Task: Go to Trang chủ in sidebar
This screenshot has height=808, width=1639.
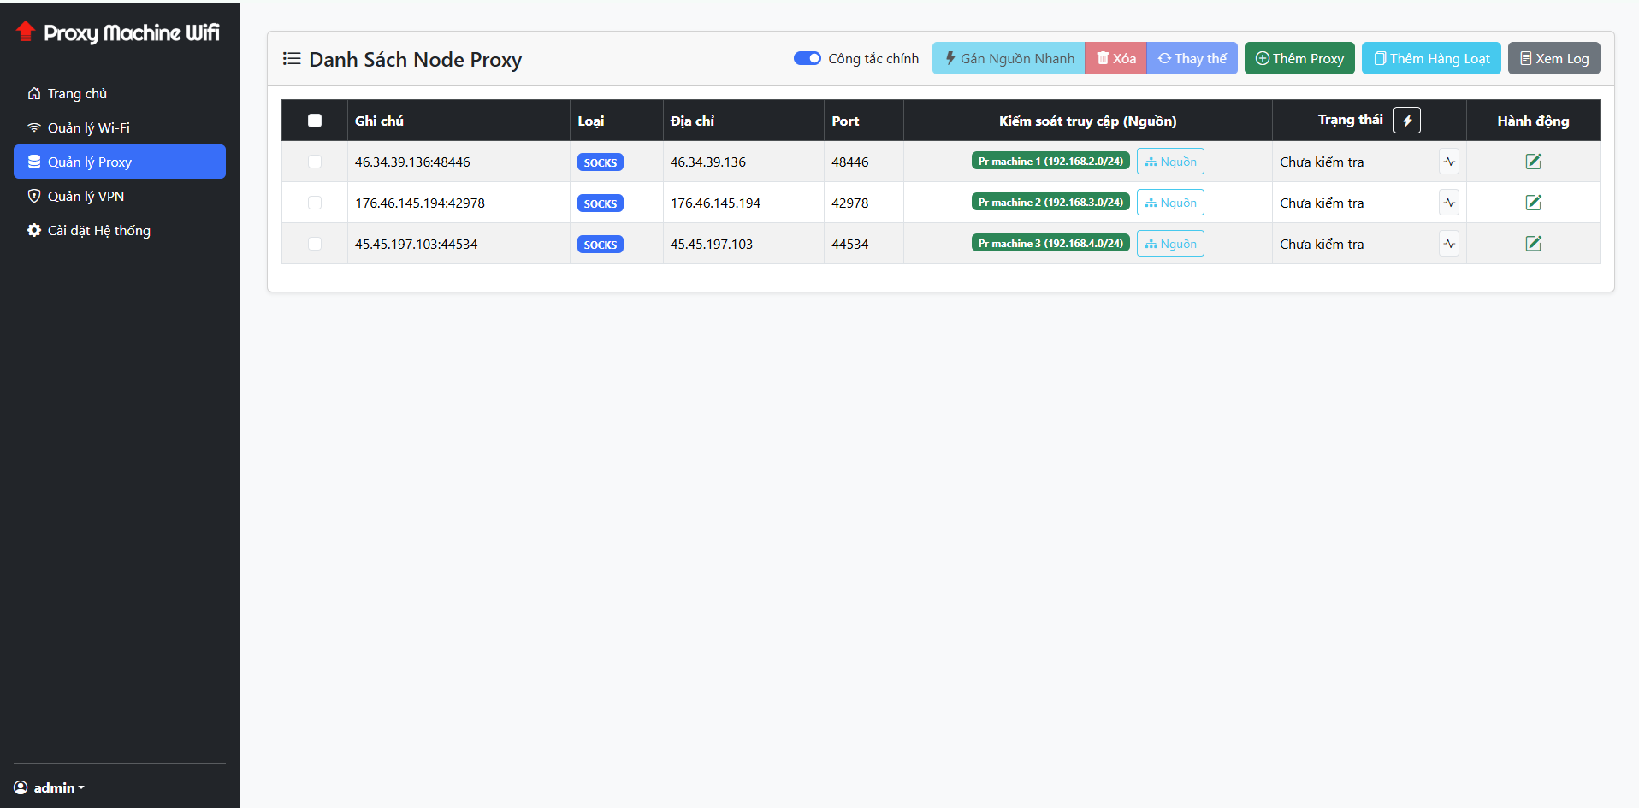Action: [120, 93]
